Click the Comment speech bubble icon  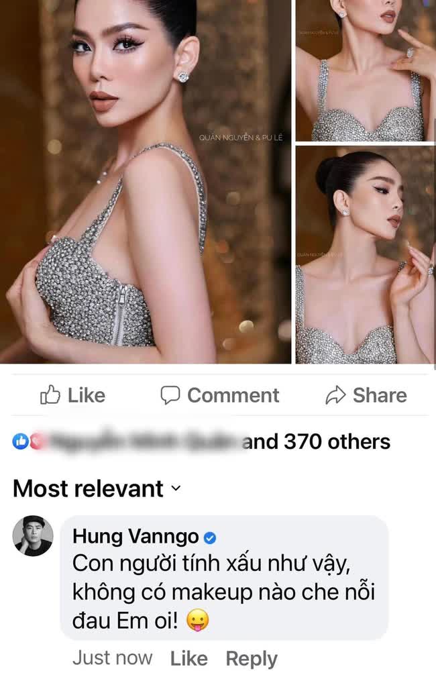[x=170, y=395]
